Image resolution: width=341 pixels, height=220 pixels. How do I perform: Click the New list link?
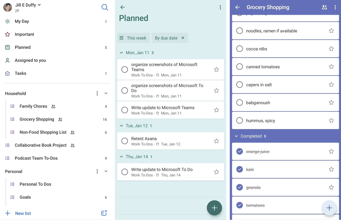23,213
